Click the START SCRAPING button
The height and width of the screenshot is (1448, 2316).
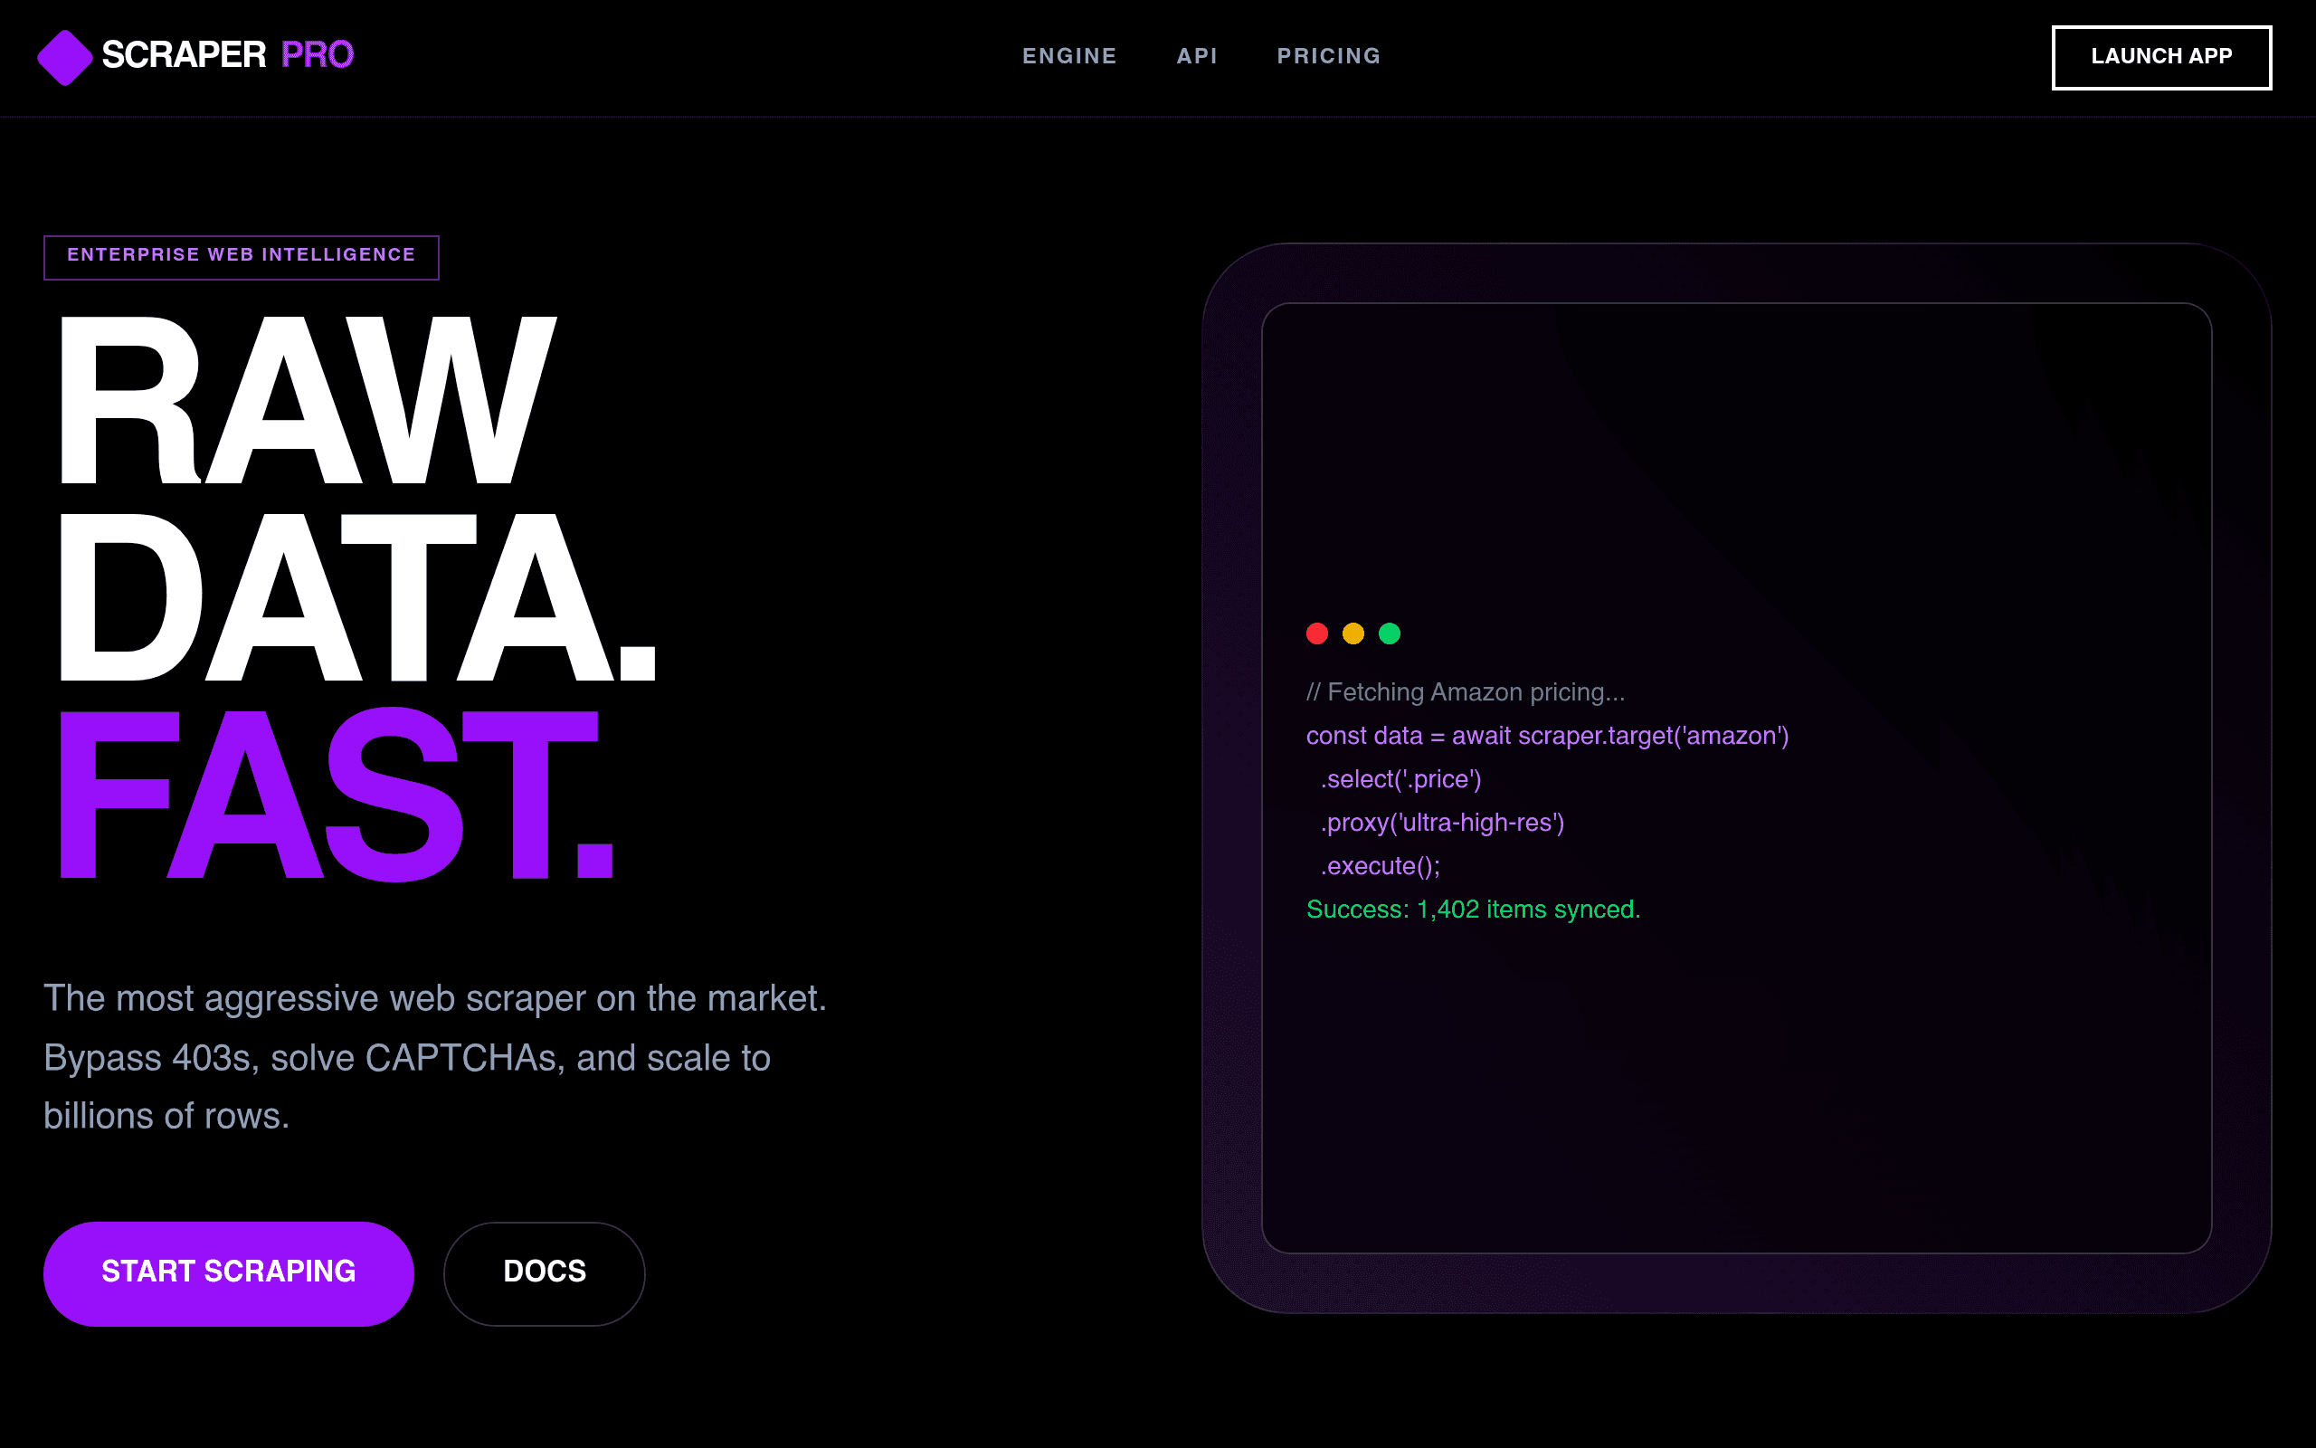click(x=229, y=1273)
